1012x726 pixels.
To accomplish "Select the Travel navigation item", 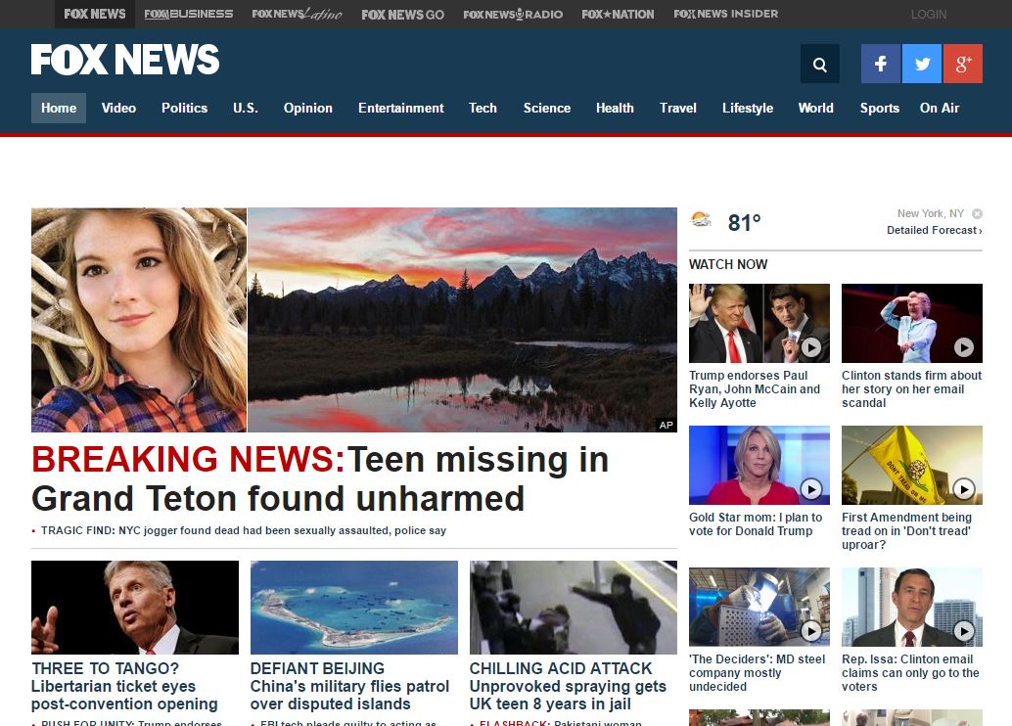I will (x=677, y=108).
